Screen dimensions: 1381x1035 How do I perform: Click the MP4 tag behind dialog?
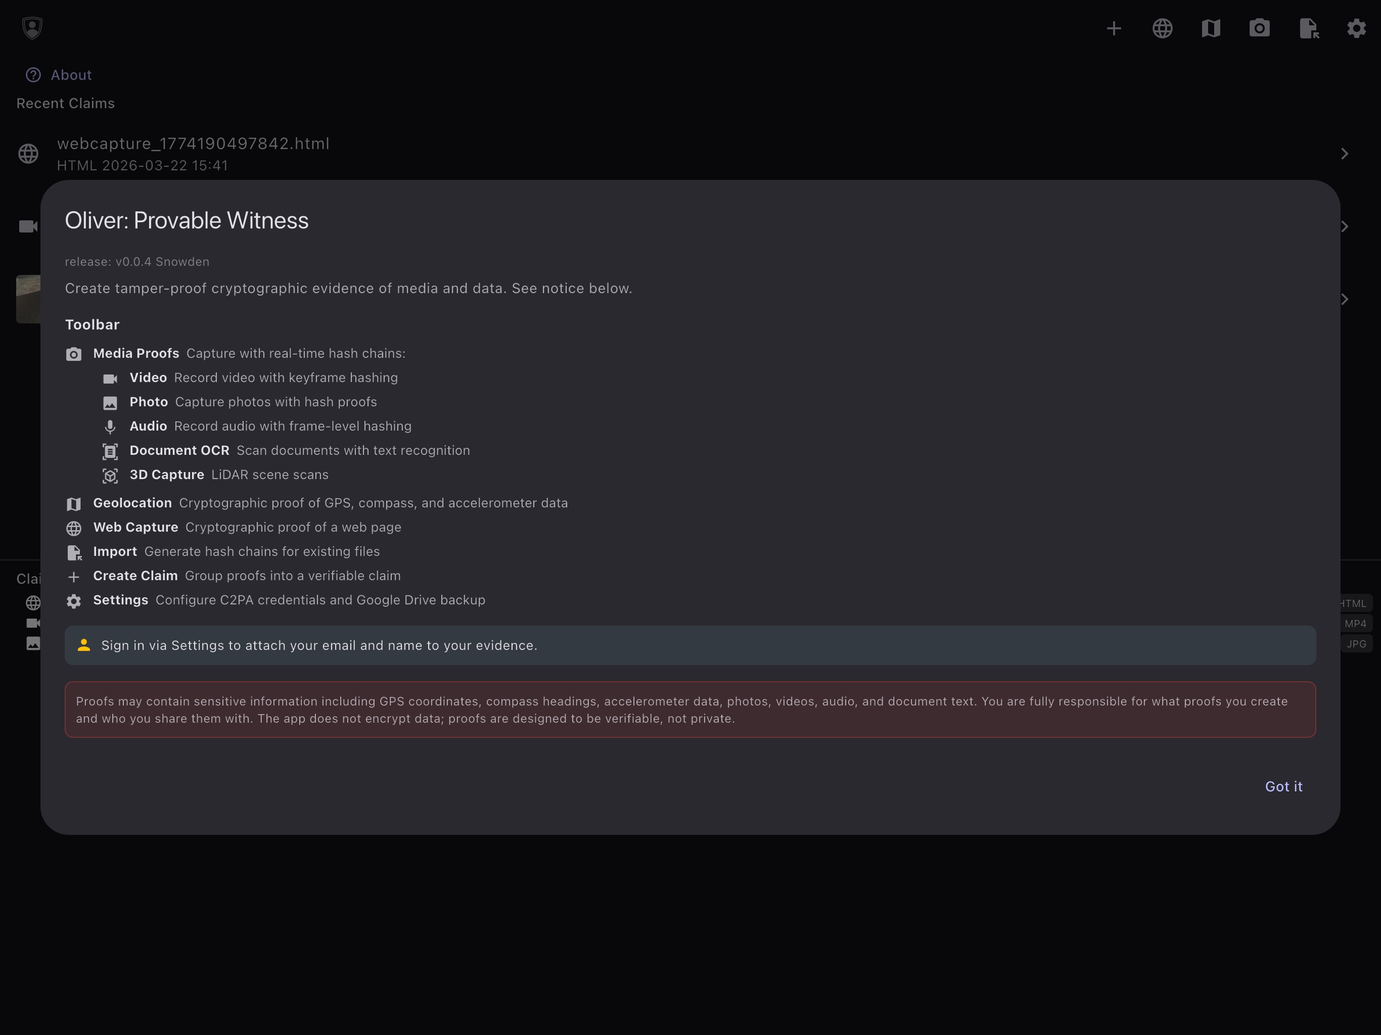tap(1355, 624)
